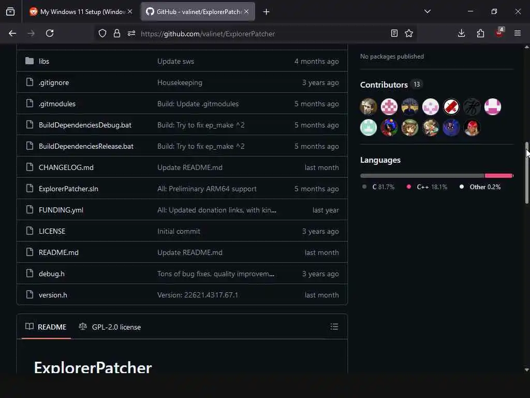Bookmark this page with star icon
Viewport: 530px width, 398px height.
click(409, 34)
